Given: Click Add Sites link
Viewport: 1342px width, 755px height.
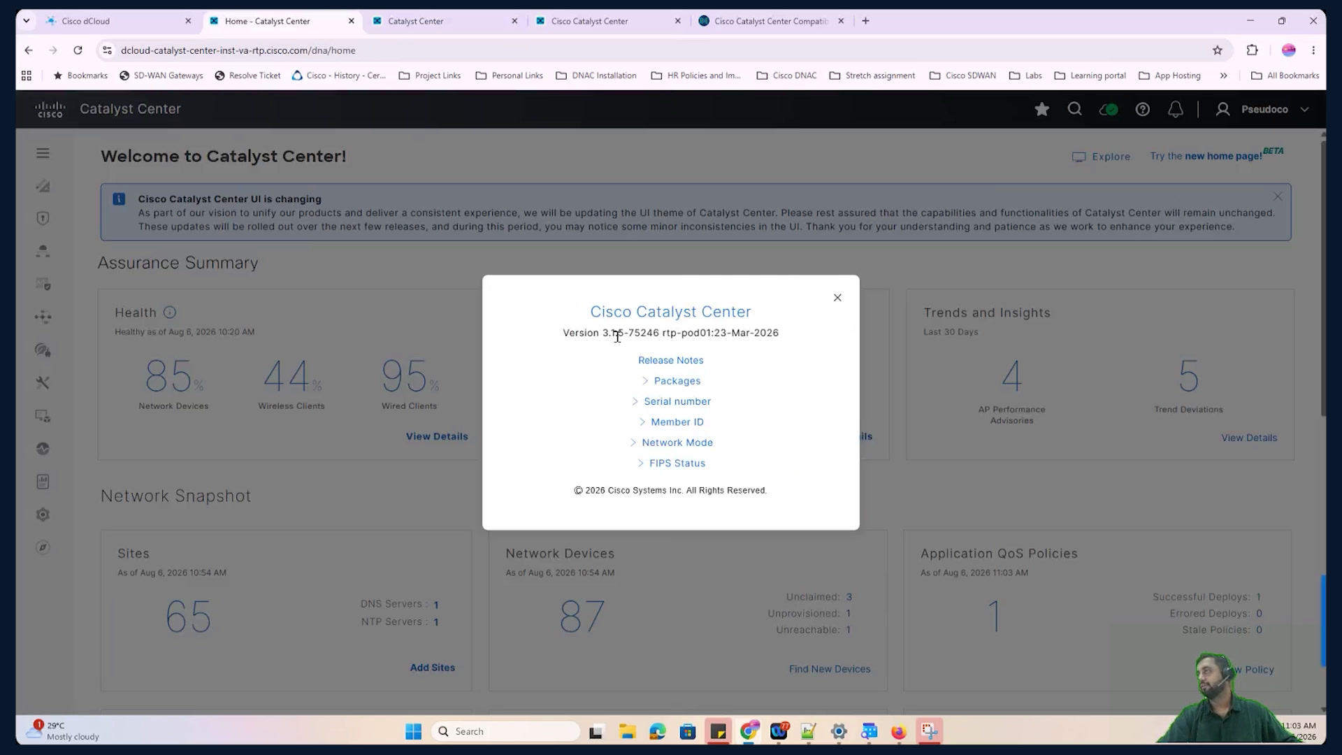Looking at the screenshot, I should 433,668.
